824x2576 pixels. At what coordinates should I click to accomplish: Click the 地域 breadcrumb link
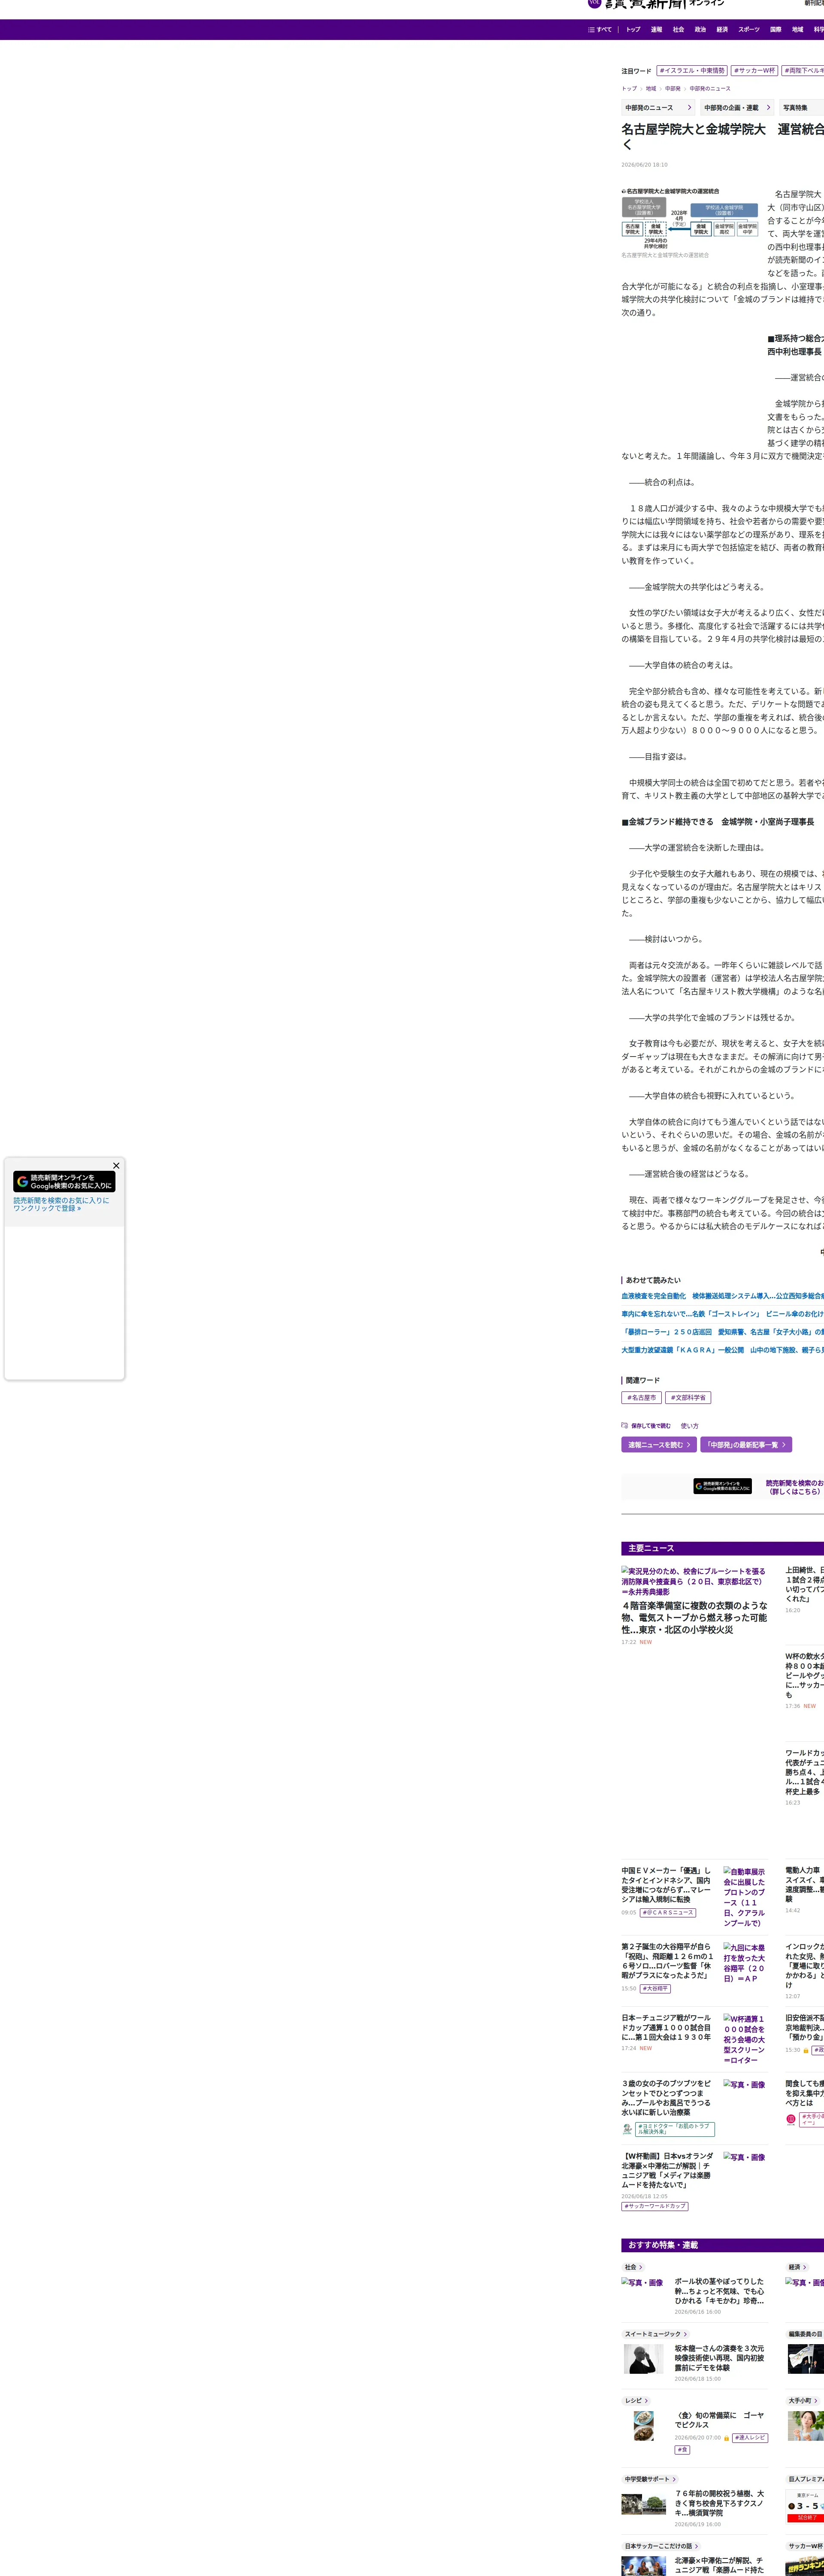pyautogui.click(x=651, y=88)
